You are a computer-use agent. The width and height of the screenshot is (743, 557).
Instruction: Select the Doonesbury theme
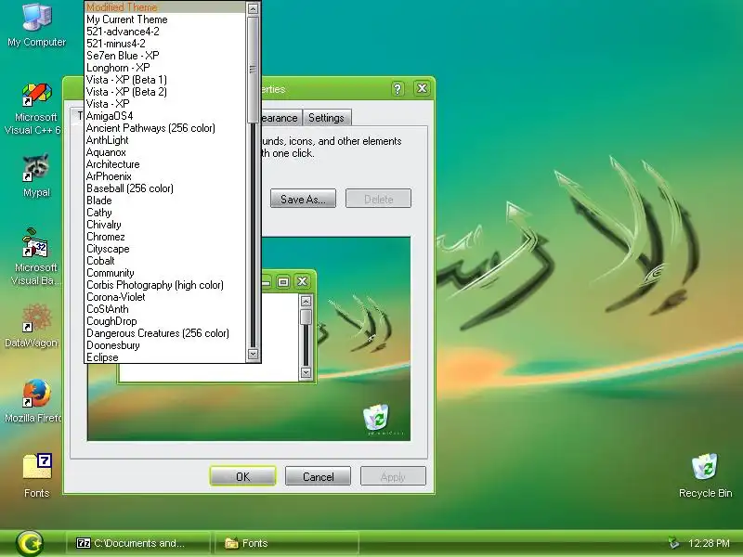165,345
